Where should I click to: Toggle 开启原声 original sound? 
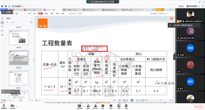tap(17, 6)
